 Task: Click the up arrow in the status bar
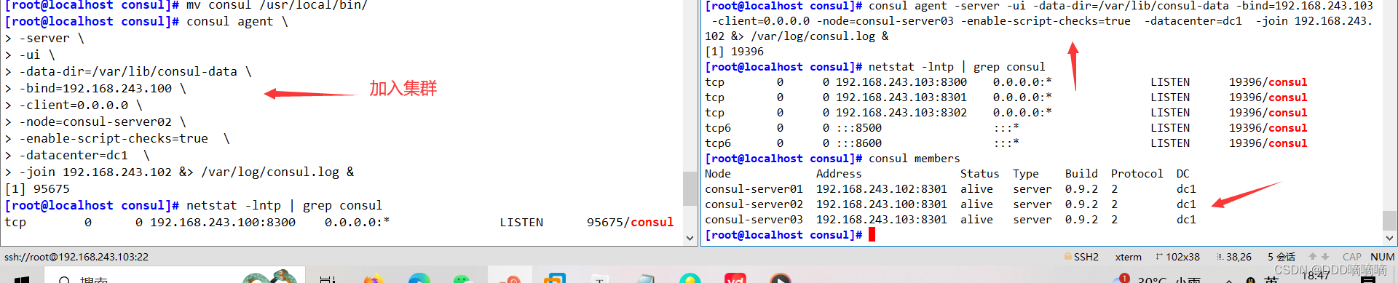[1313, 257]
